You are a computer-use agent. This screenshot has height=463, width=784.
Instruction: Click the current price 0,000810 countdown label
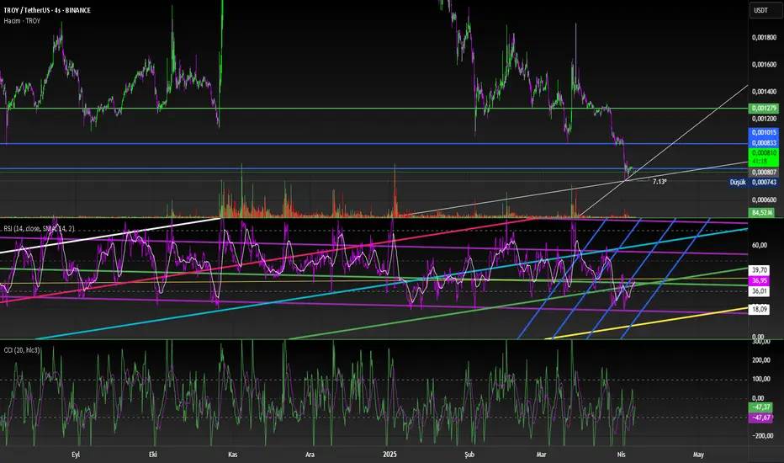tap(764, 157)
